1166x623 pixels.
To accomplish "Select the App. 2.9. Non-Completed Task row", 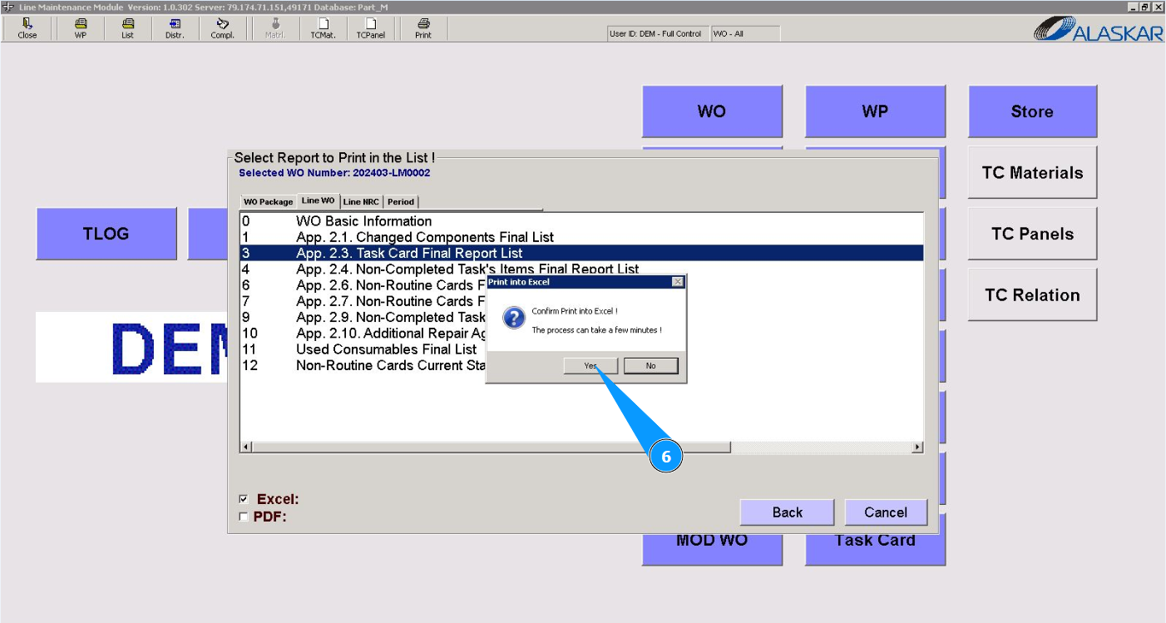I will tap(363, 317).
